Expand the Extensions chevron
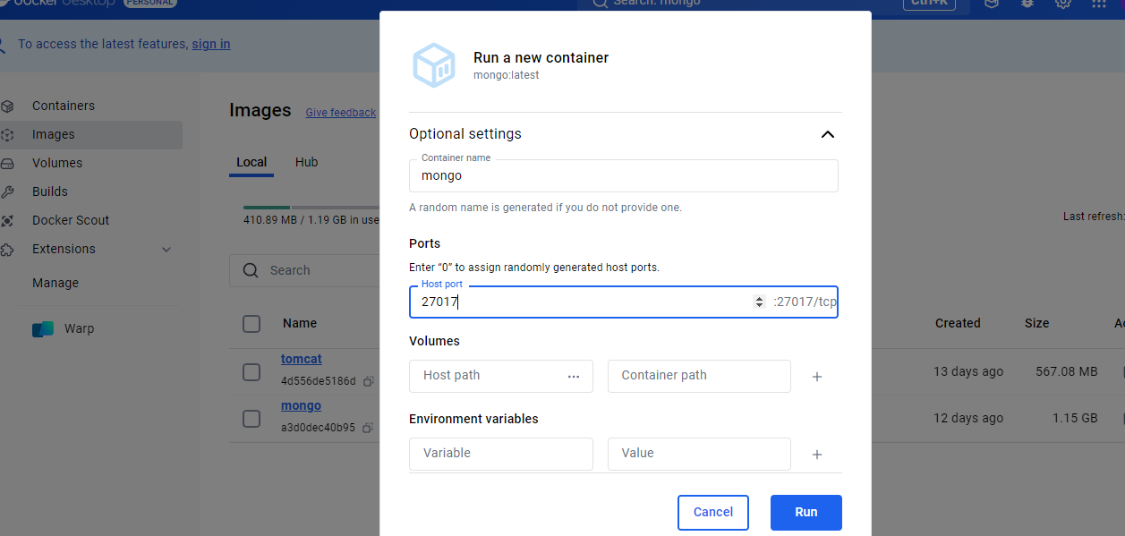 click(x=166, y=250)
